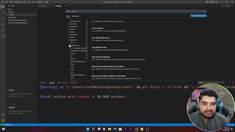Open the Selection menu

[17, 2]
